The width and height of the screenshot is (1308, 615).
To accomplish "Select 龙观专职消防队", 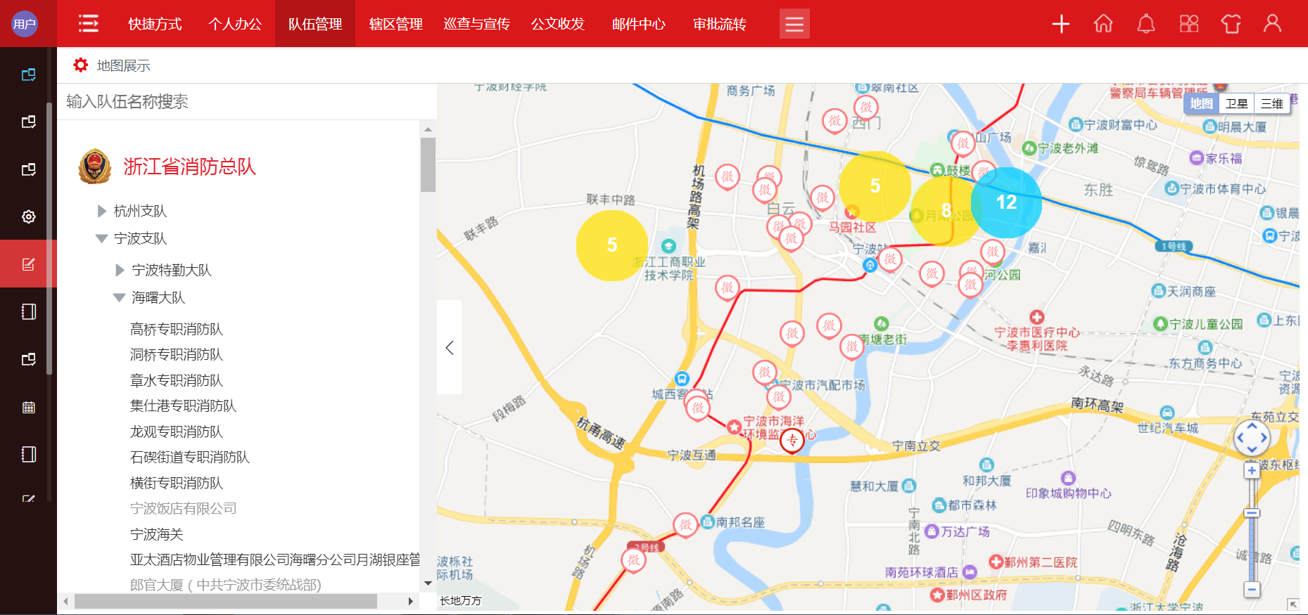I will (176, 432).
